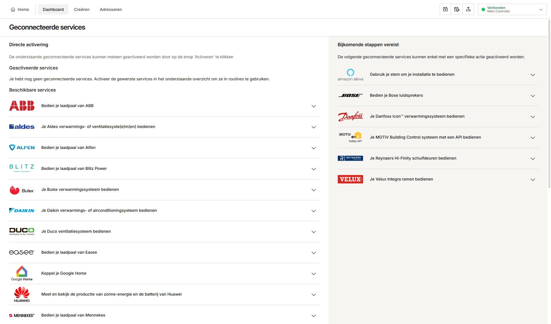Click the upload icon in top toolbar
The image size is (551, 324).
[x=468, y=9]
